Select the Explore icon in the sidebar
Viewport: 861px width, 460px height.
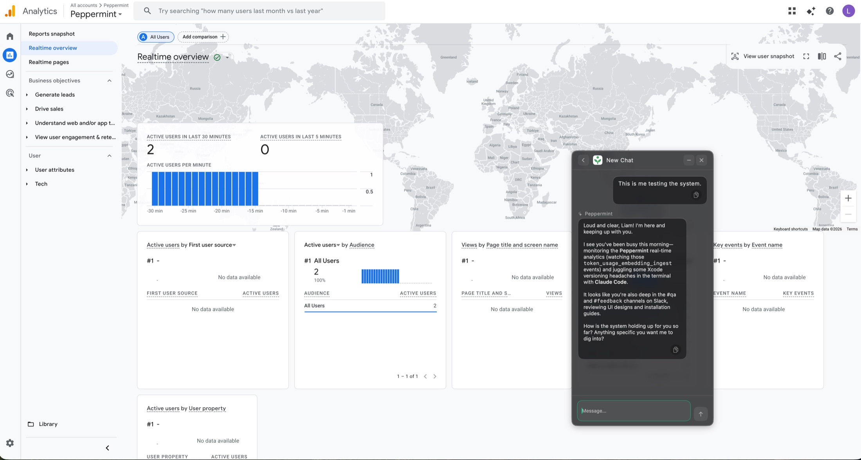click(x=10, y=74)
